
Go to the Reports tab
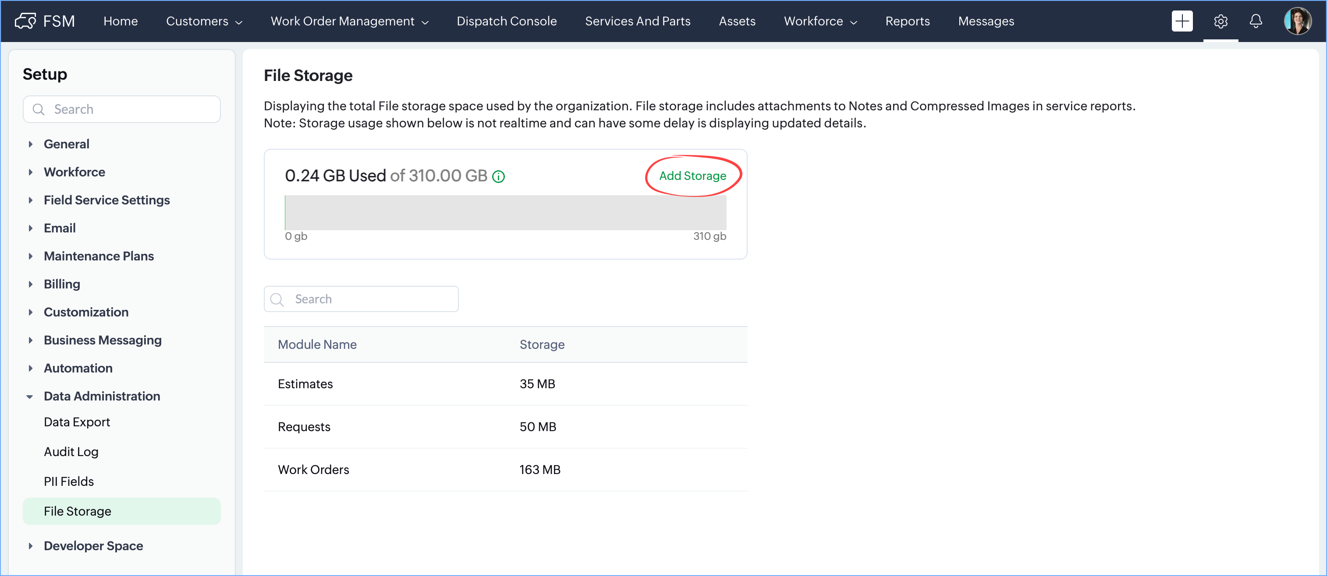pos(907,21)
